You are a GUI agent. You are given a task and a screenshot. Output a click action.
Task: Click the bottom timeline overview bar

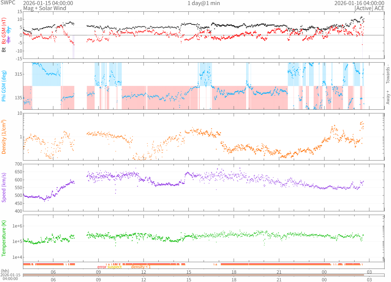pyautogui.click(x=203, y=275)
